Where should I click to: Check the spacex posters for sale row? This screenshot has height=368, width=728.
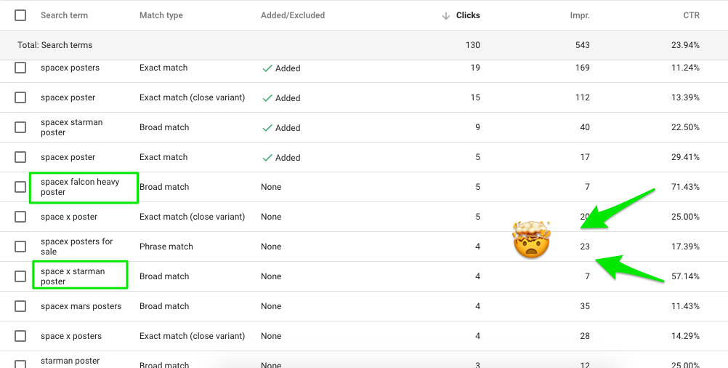pyautogui.click(x=20, y=247)
